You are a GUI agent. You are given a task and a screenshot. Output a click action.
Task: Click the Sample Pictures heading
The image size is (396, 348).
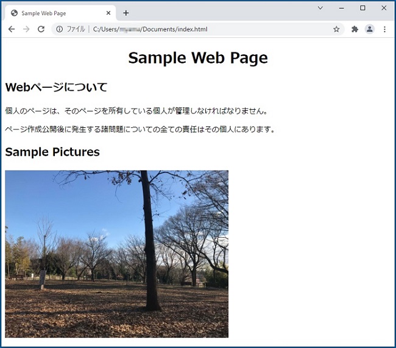pos(52,152)
